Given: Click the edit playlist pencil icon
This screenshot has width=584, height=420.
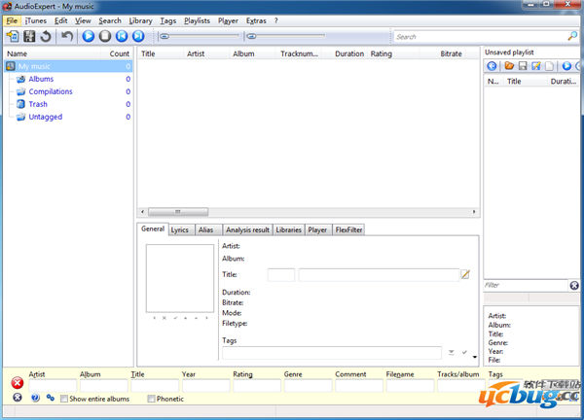Looking at the screenshot, I should (x=536, y=66).
